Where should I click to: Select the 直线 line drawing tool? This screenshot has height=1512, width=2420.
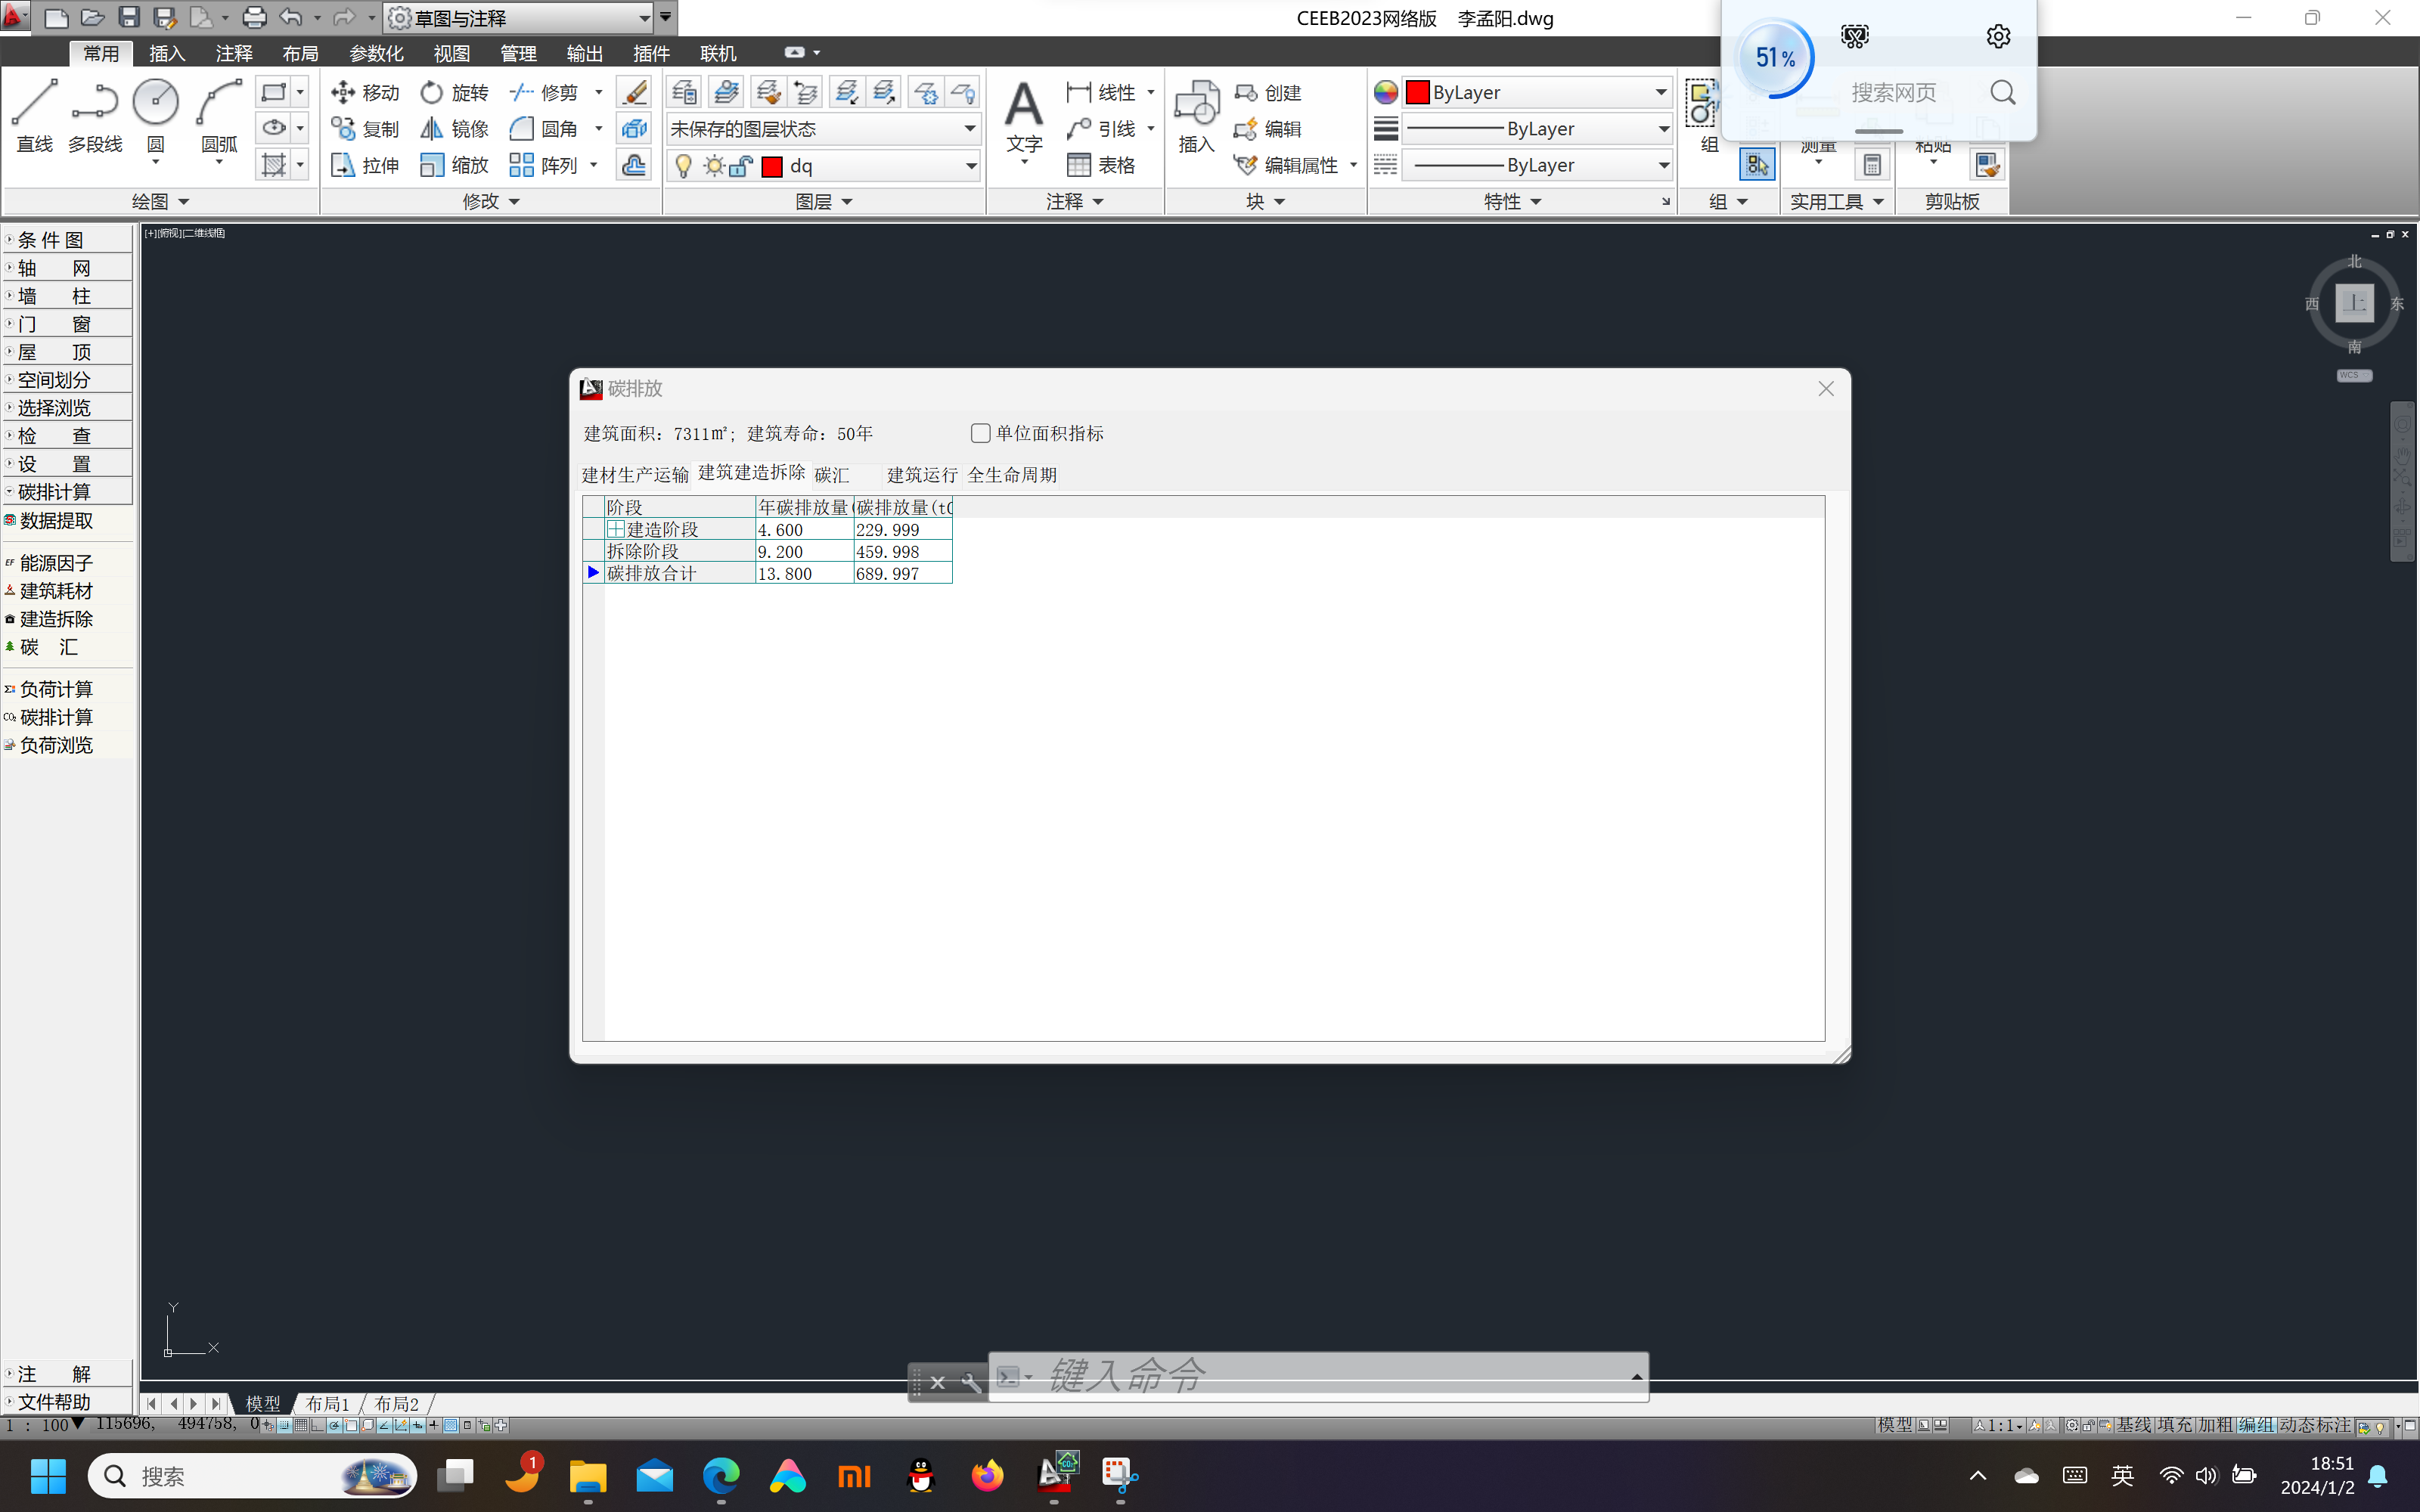[34, 116]
